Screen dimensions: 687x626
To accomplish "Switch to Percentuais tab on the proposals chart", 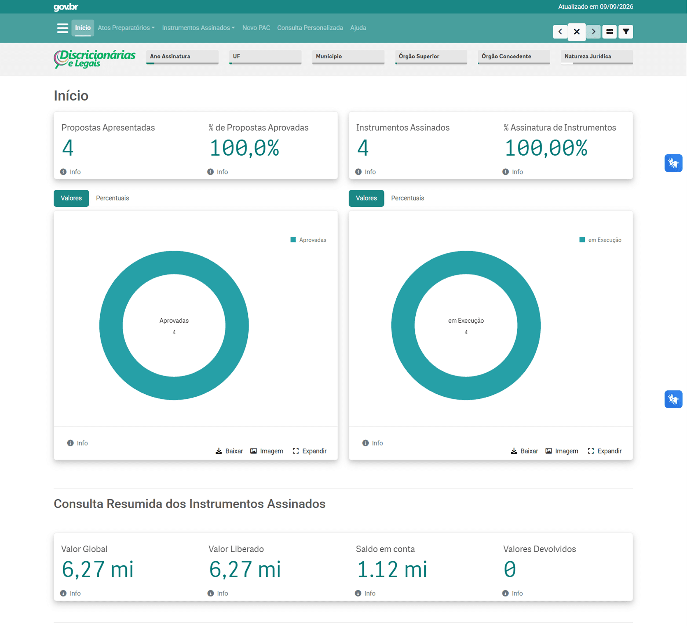I will point(112,198).
